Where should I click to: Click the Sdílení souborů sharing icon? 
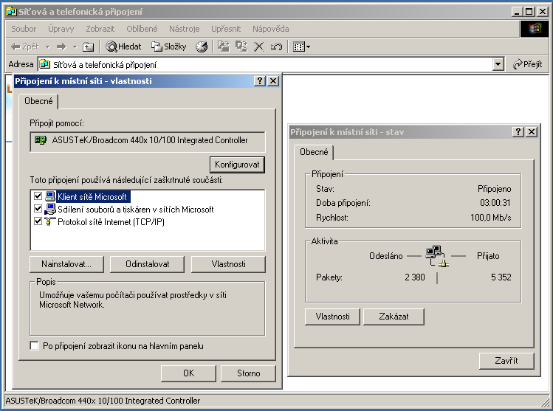50,209
